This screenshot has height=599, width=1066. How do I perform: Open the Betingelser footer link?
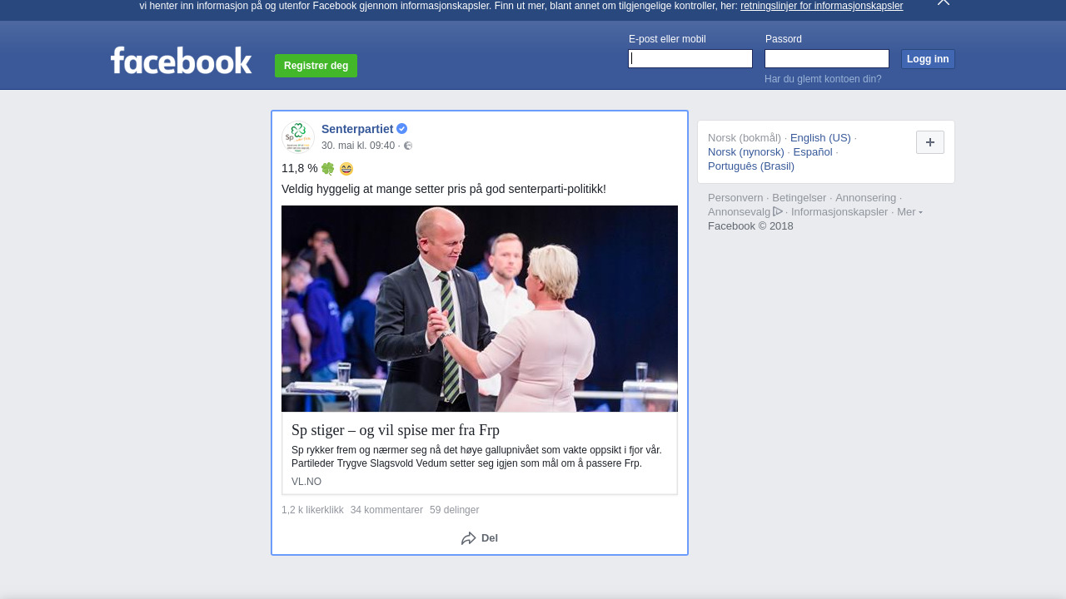(799, 198)
